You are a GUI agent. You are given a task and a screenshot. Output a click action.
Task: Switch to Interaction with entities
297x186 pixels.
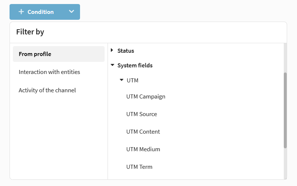click(x=49, y=72)
